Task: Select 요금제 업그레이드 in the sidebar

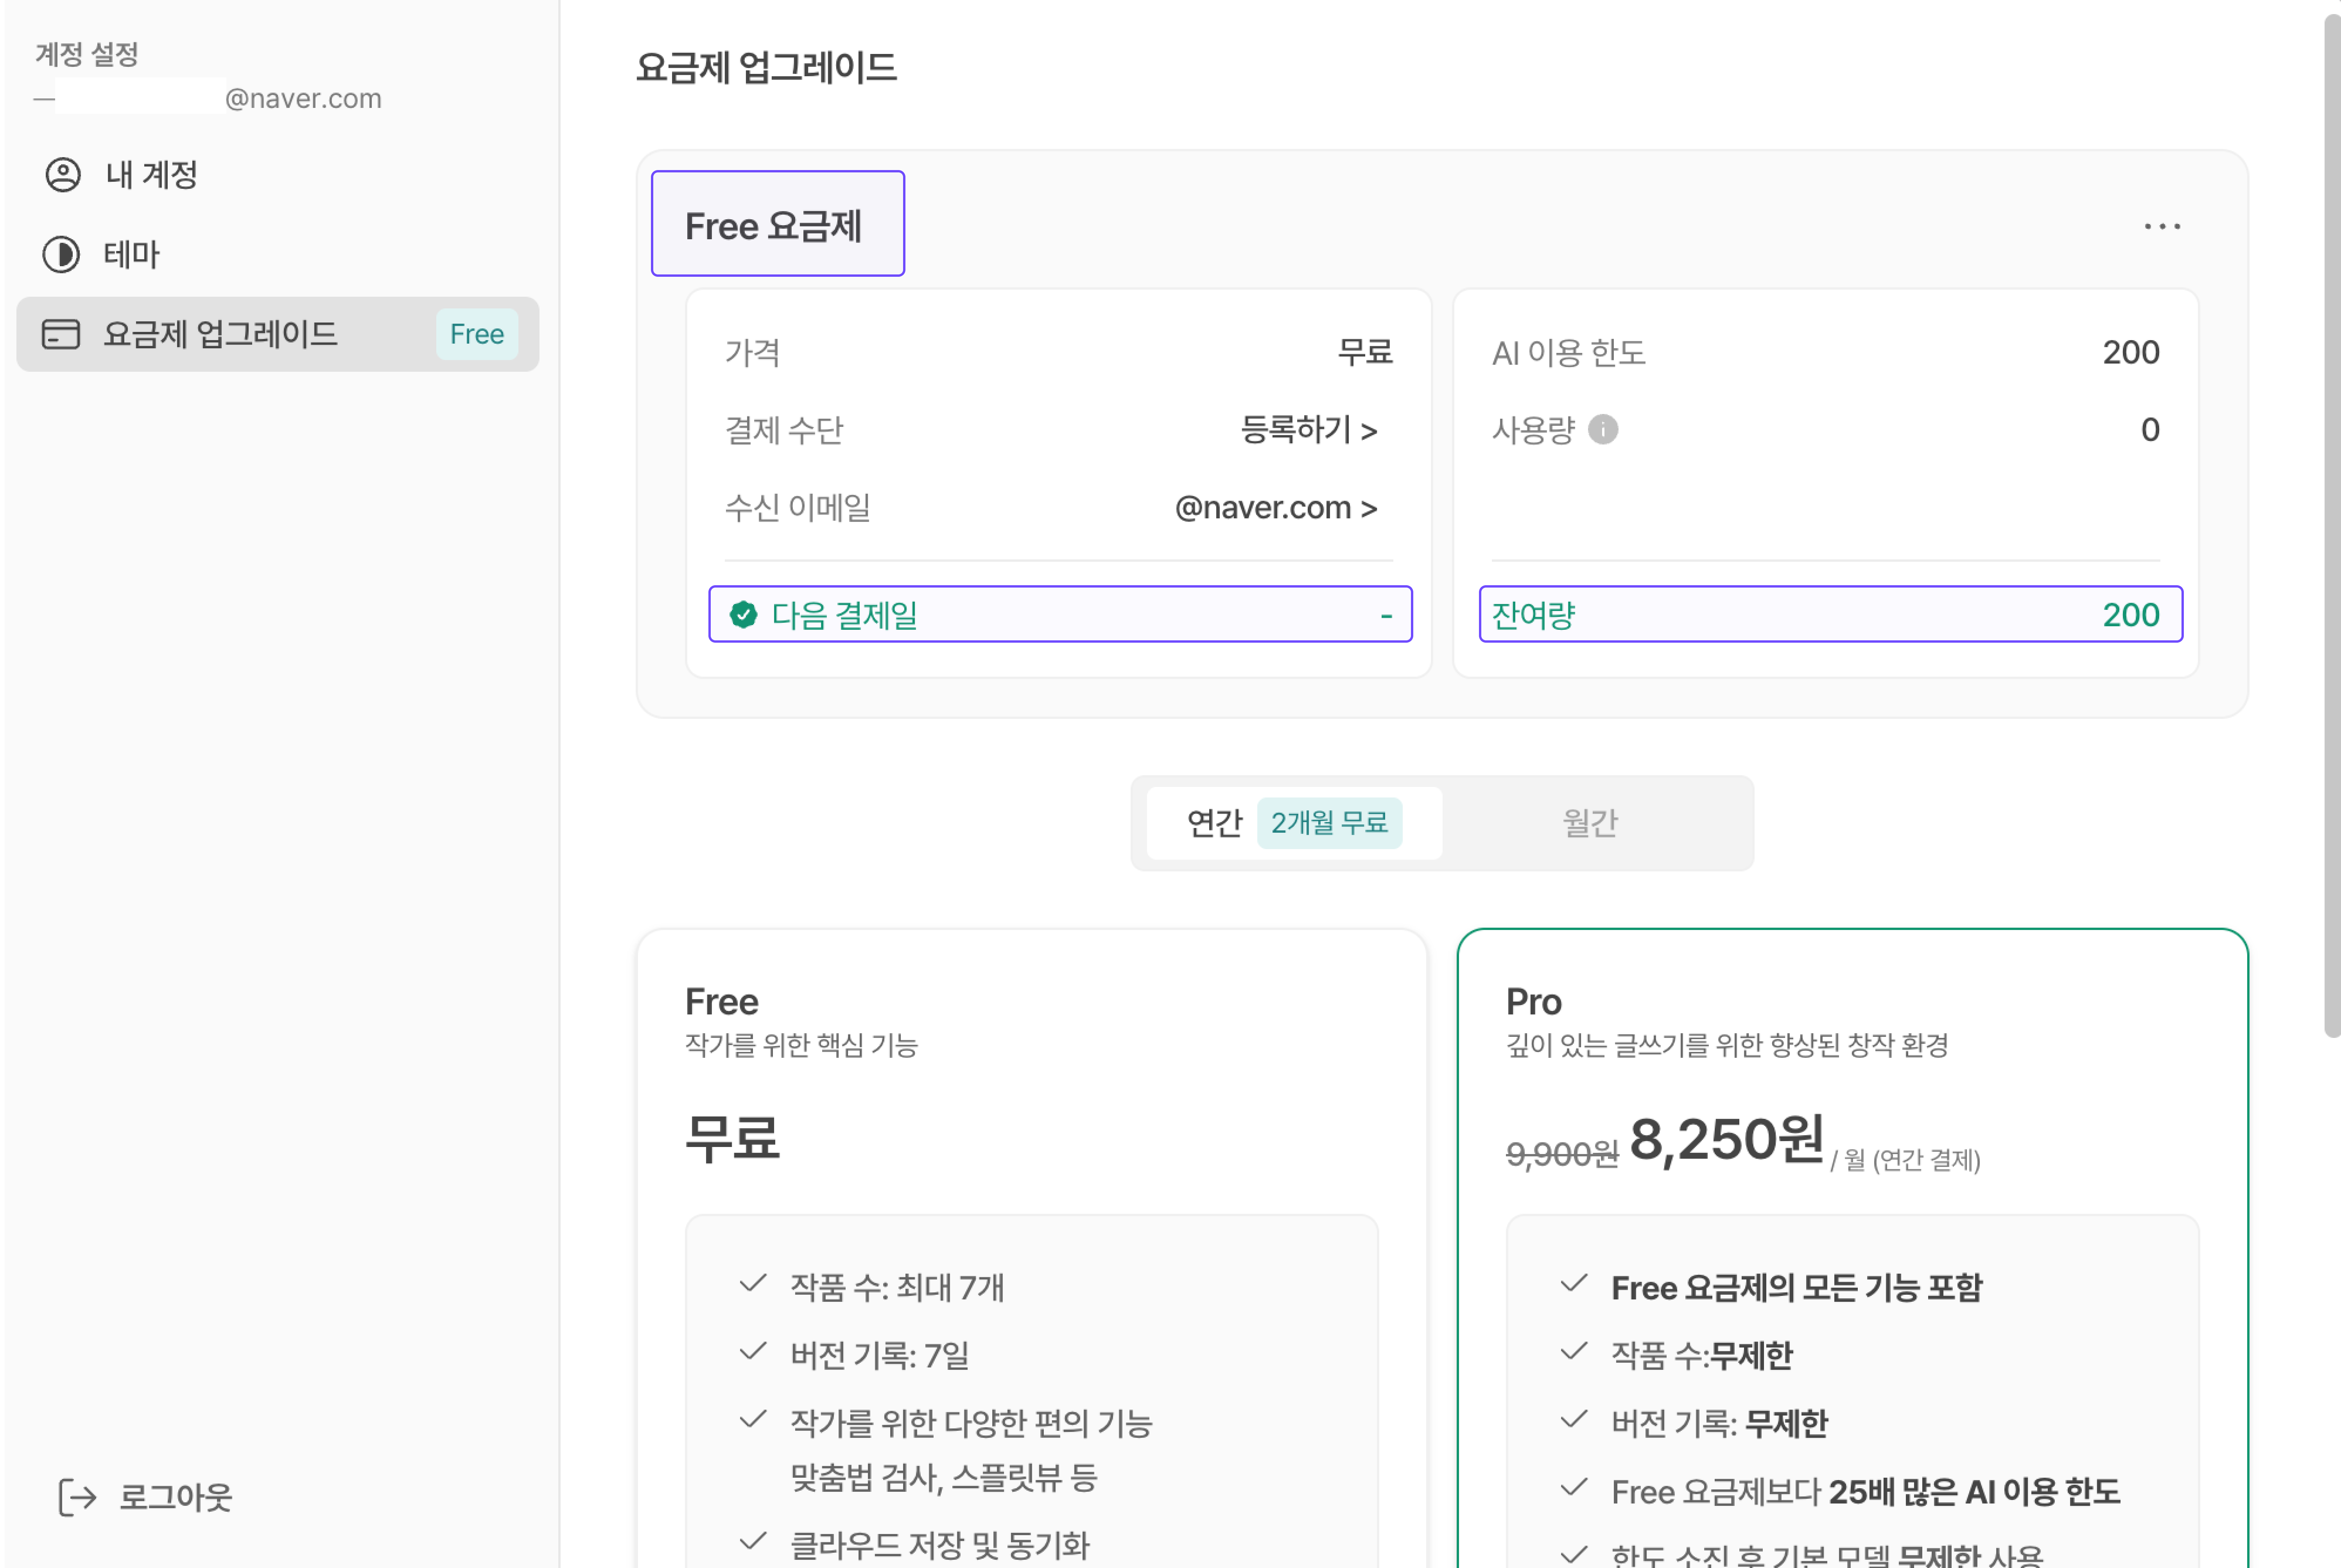Action: tap(277, 334)
